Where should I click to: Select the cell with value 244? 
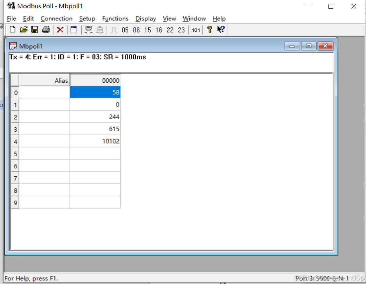95,117
